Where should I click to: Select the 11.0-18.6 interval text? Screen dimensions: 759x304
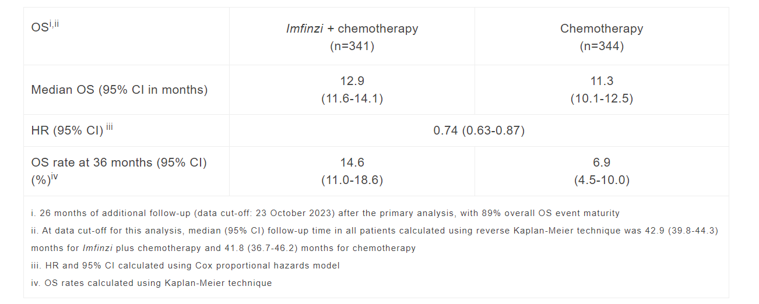[352, 180]
